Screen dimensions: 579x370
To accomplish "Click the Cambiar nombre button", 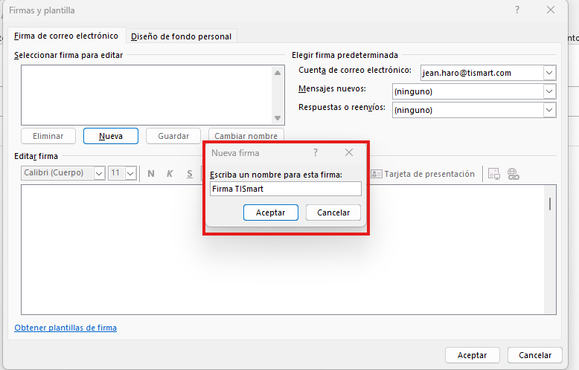I will click(x=246, y=136).
